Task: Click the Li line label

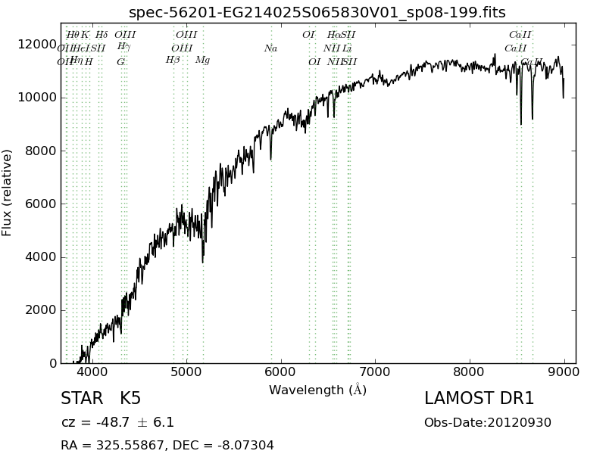Action: (347, 48)
